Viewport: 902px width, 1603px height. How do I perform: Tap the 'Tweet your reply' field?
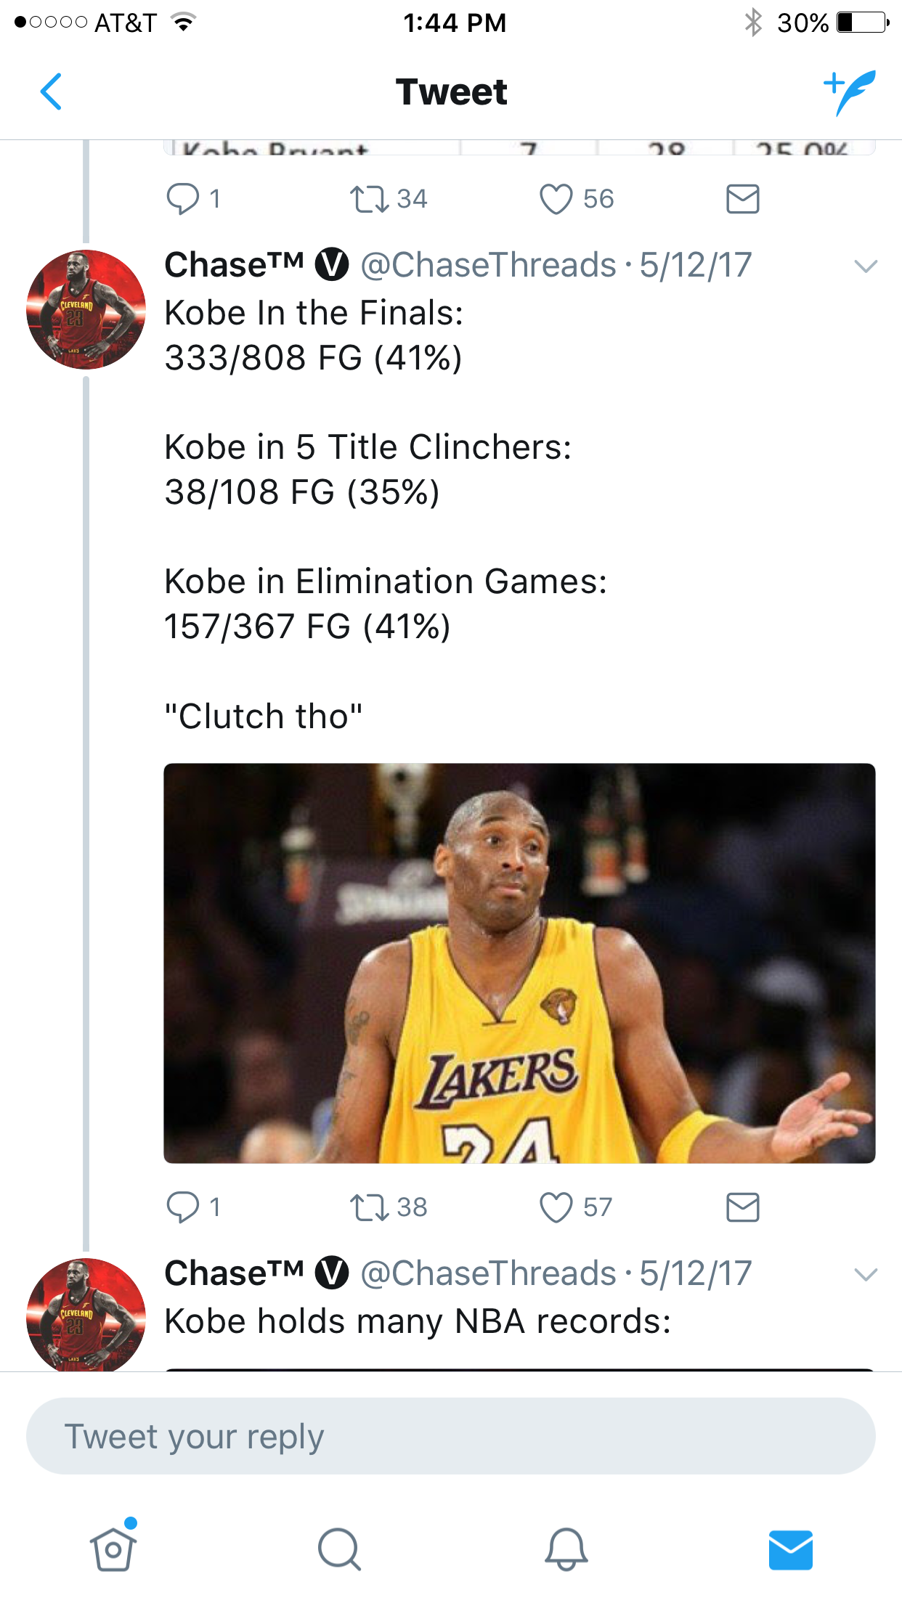(450, 1436)
